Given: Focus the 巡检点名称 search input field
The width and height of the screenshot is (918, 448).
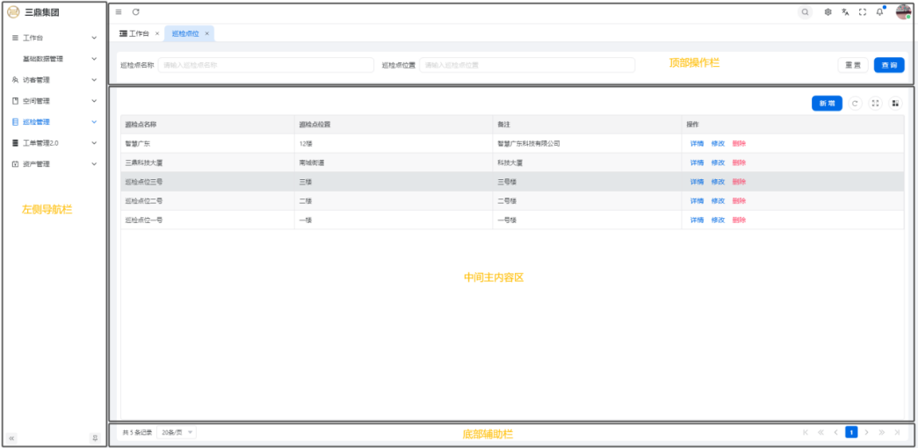Looking at the screenshot, I should [265, 65].
